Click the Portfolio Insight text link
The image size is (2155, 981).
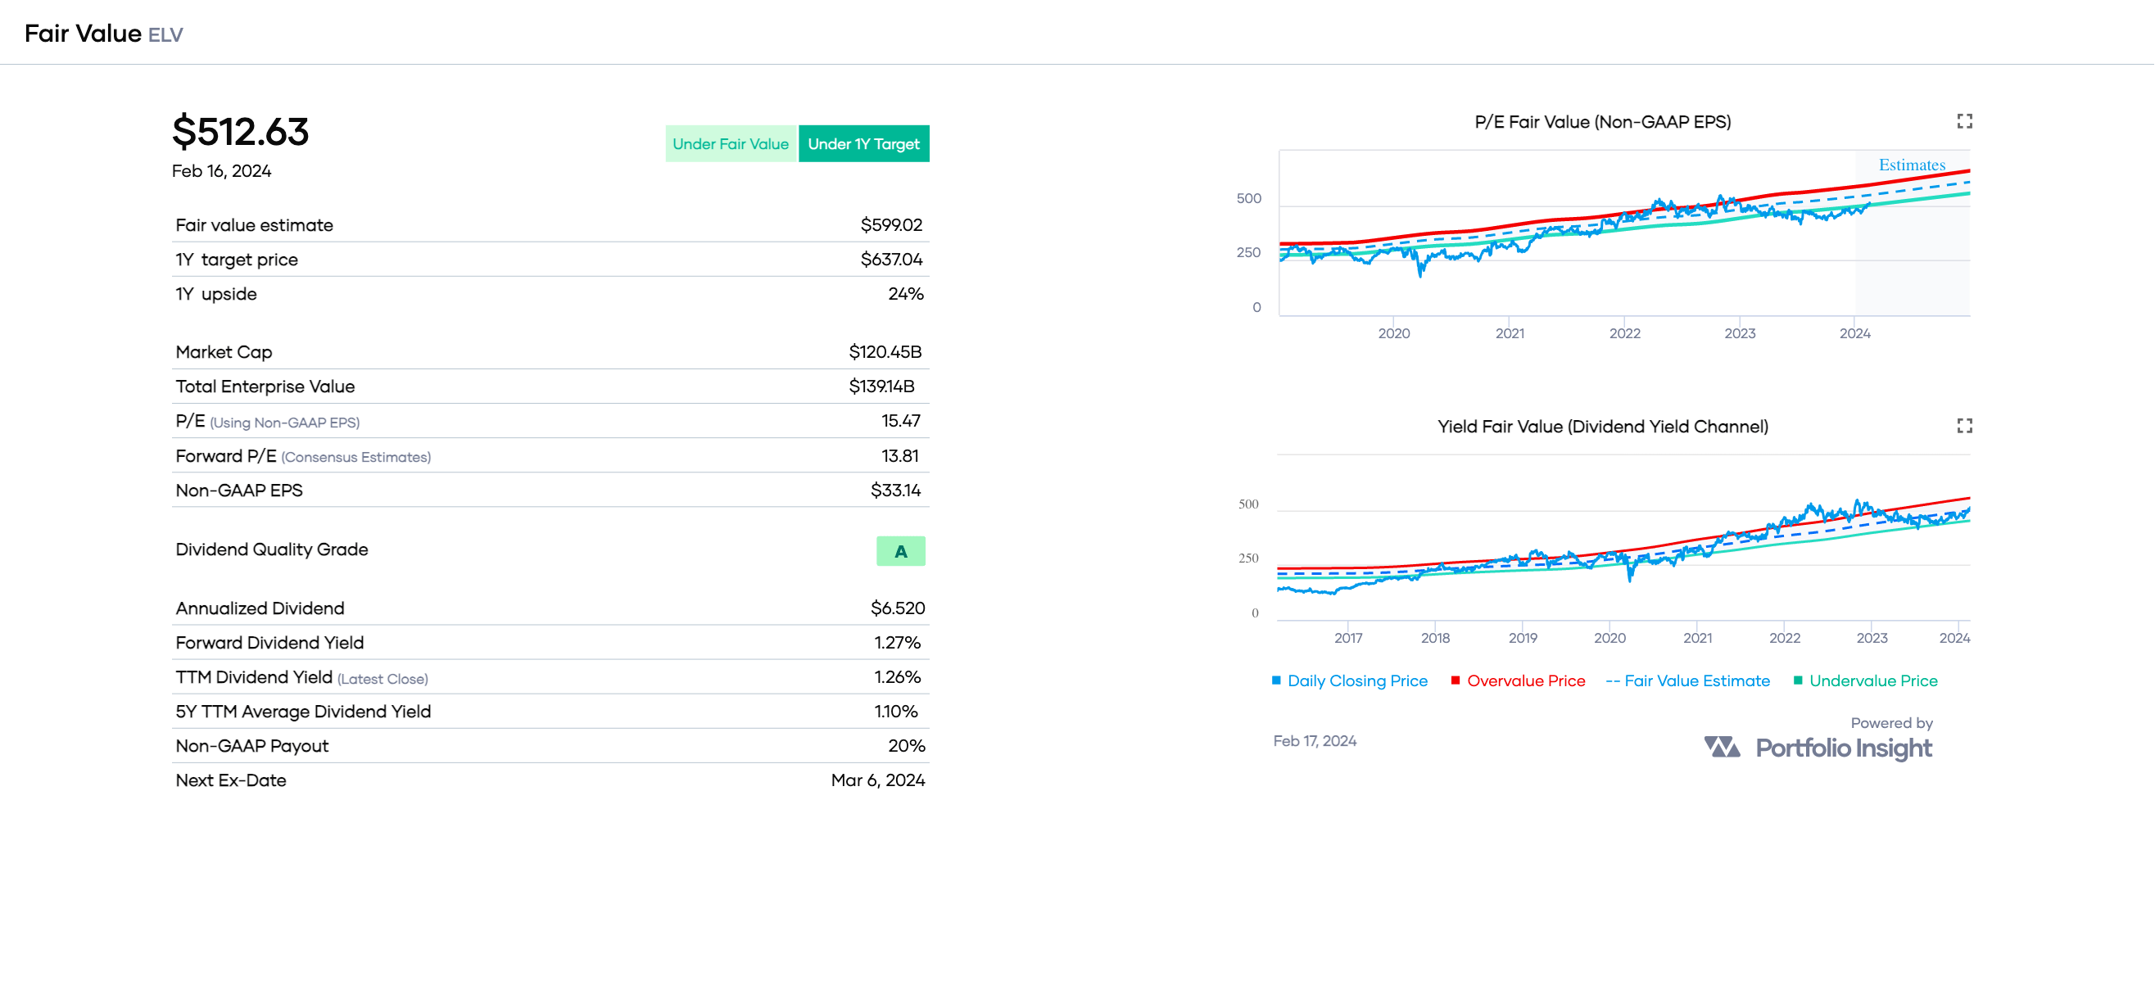click(1843, 748)
